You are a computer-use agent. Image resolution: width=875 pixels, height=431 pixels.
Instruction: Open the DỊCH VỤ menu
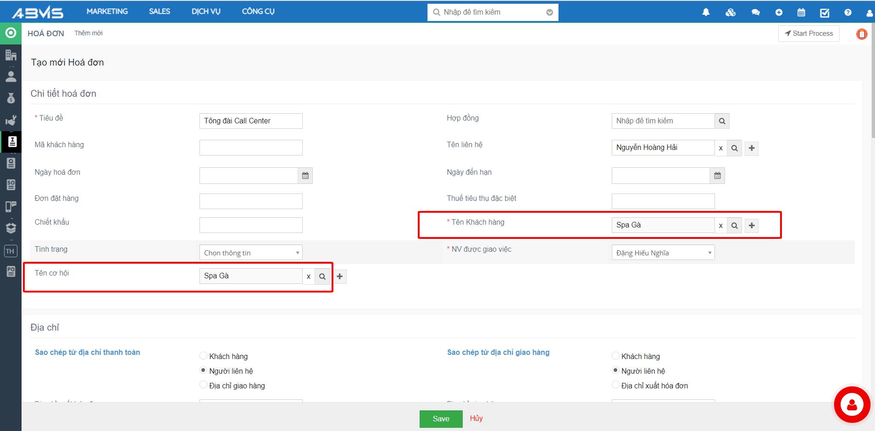pyautogui.click(x=206, y=11)
